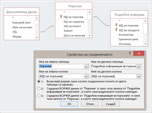
Task: Click key icon beside ИД на продукта
Action: pyautogui.click(x=116, y=29)
